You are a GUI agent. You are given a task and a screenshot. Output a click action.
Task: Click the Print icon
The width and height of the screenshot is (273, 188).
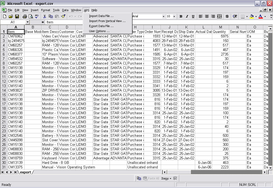25,16
